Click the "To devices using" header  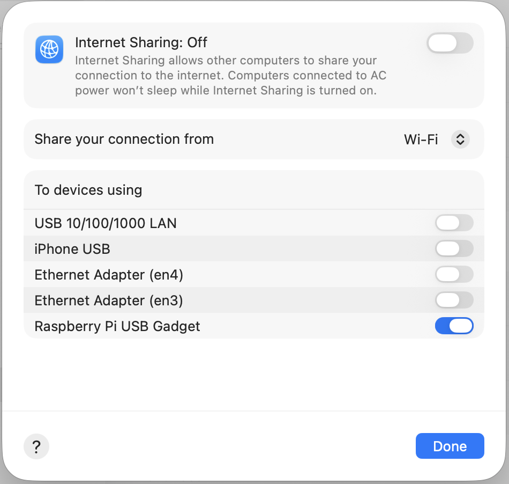pyautogui.click(x=88, y=190)
